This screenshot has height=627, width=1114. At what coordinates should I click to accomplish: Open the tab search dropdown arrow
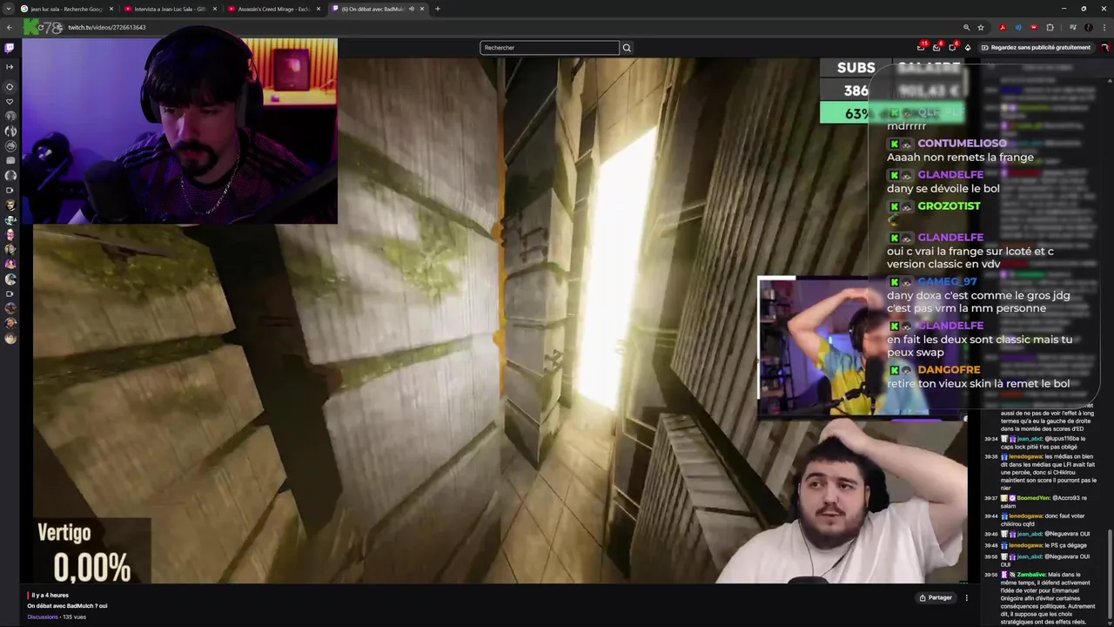[9, 9]
